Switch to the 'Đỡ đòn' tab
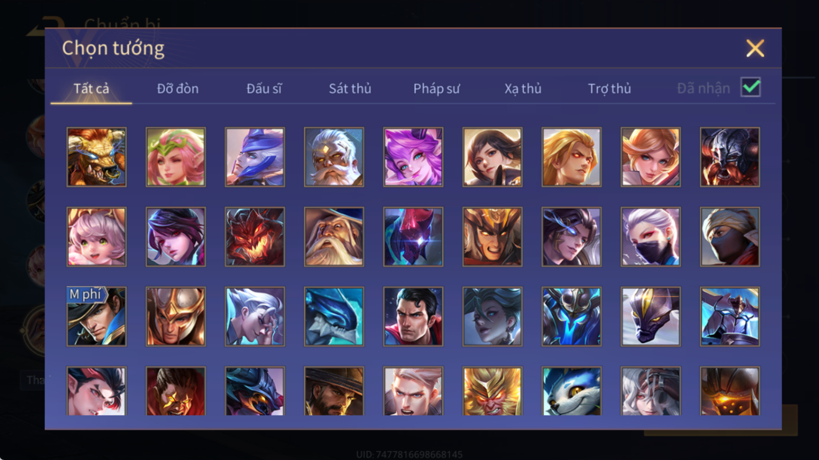This screenshot has width=819, height=460. [x=178, y=88]
